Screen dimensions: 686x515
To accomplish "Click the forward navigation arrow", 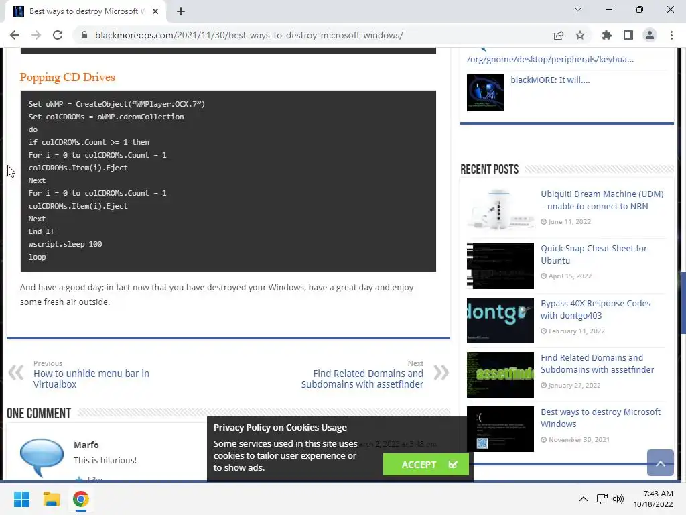I will tap(36, 35).
